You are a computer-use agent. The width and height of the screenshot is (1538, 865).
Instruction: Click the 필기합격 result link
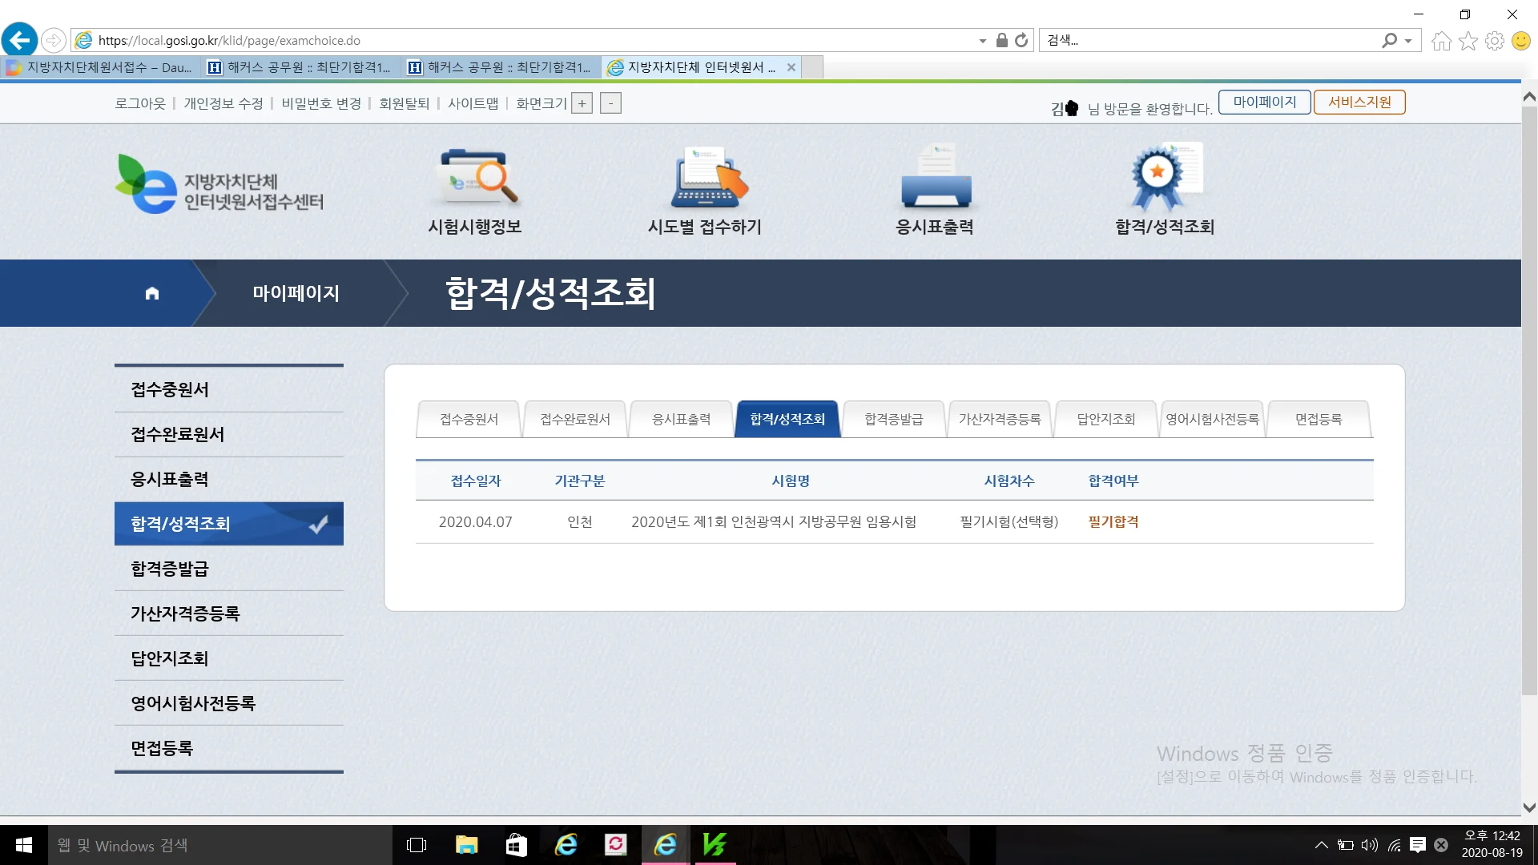(x=1113, y=521)
